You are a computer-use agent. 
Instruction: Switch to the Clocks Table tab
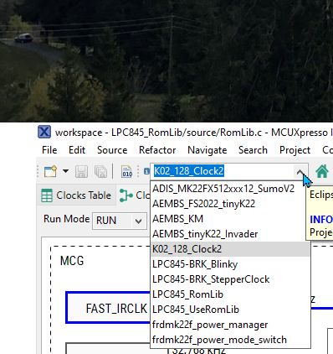pos(76,195)
